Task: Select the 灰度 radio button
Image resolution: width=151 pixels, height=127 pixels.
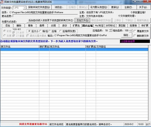Action: pyautogui.click(x=5, y=35)
